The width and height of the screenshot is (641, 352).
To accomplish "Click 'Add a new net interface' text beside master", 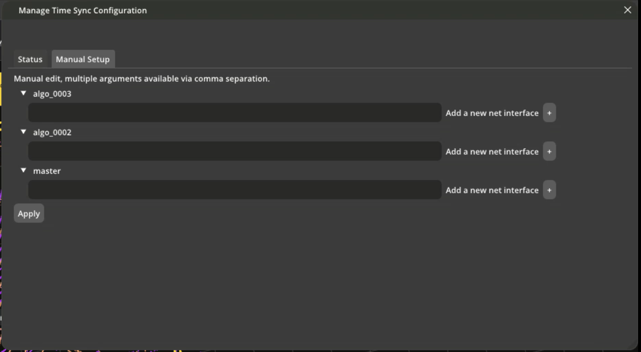I will point(492,190).
